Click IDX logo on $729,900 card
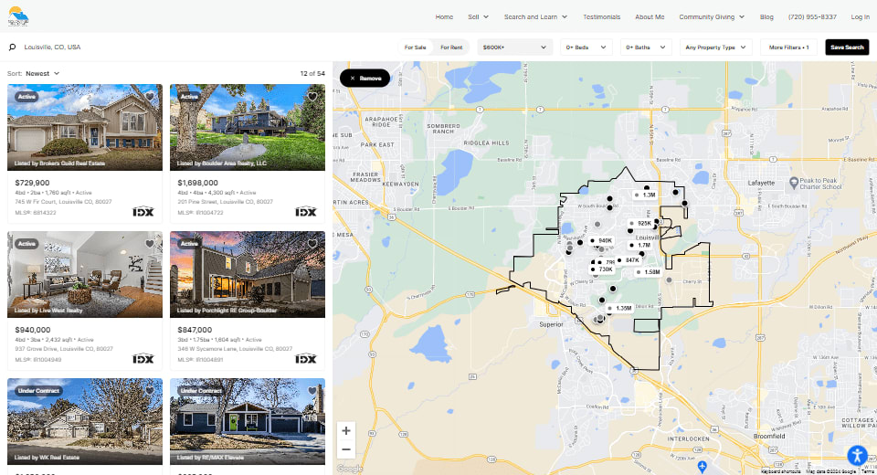 (x=143, y=212)
